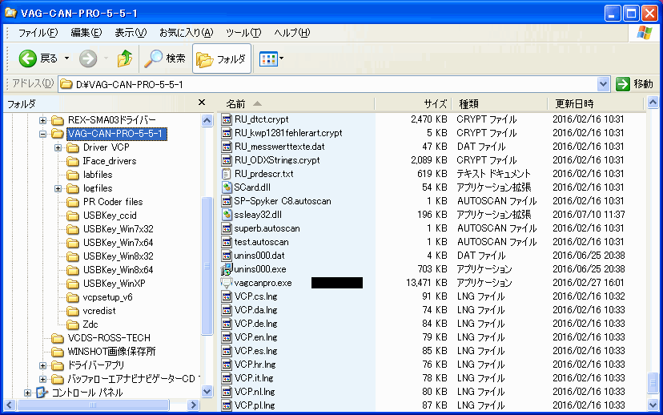The image size is (663, 415).
Task: Click the Back navigation arrow button
Action: 29,58
